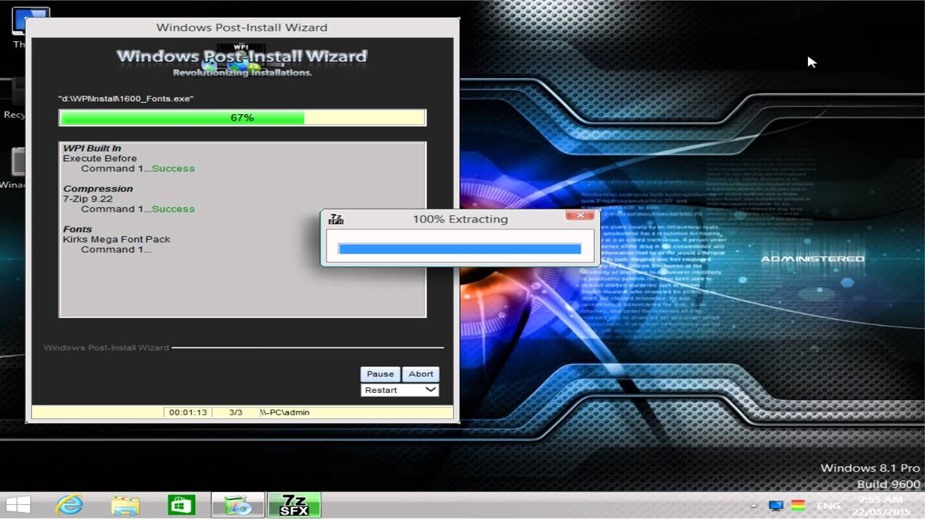Open the Windows Store taskbar icon
Screen dimensions: 925x520
pos(181,506)
